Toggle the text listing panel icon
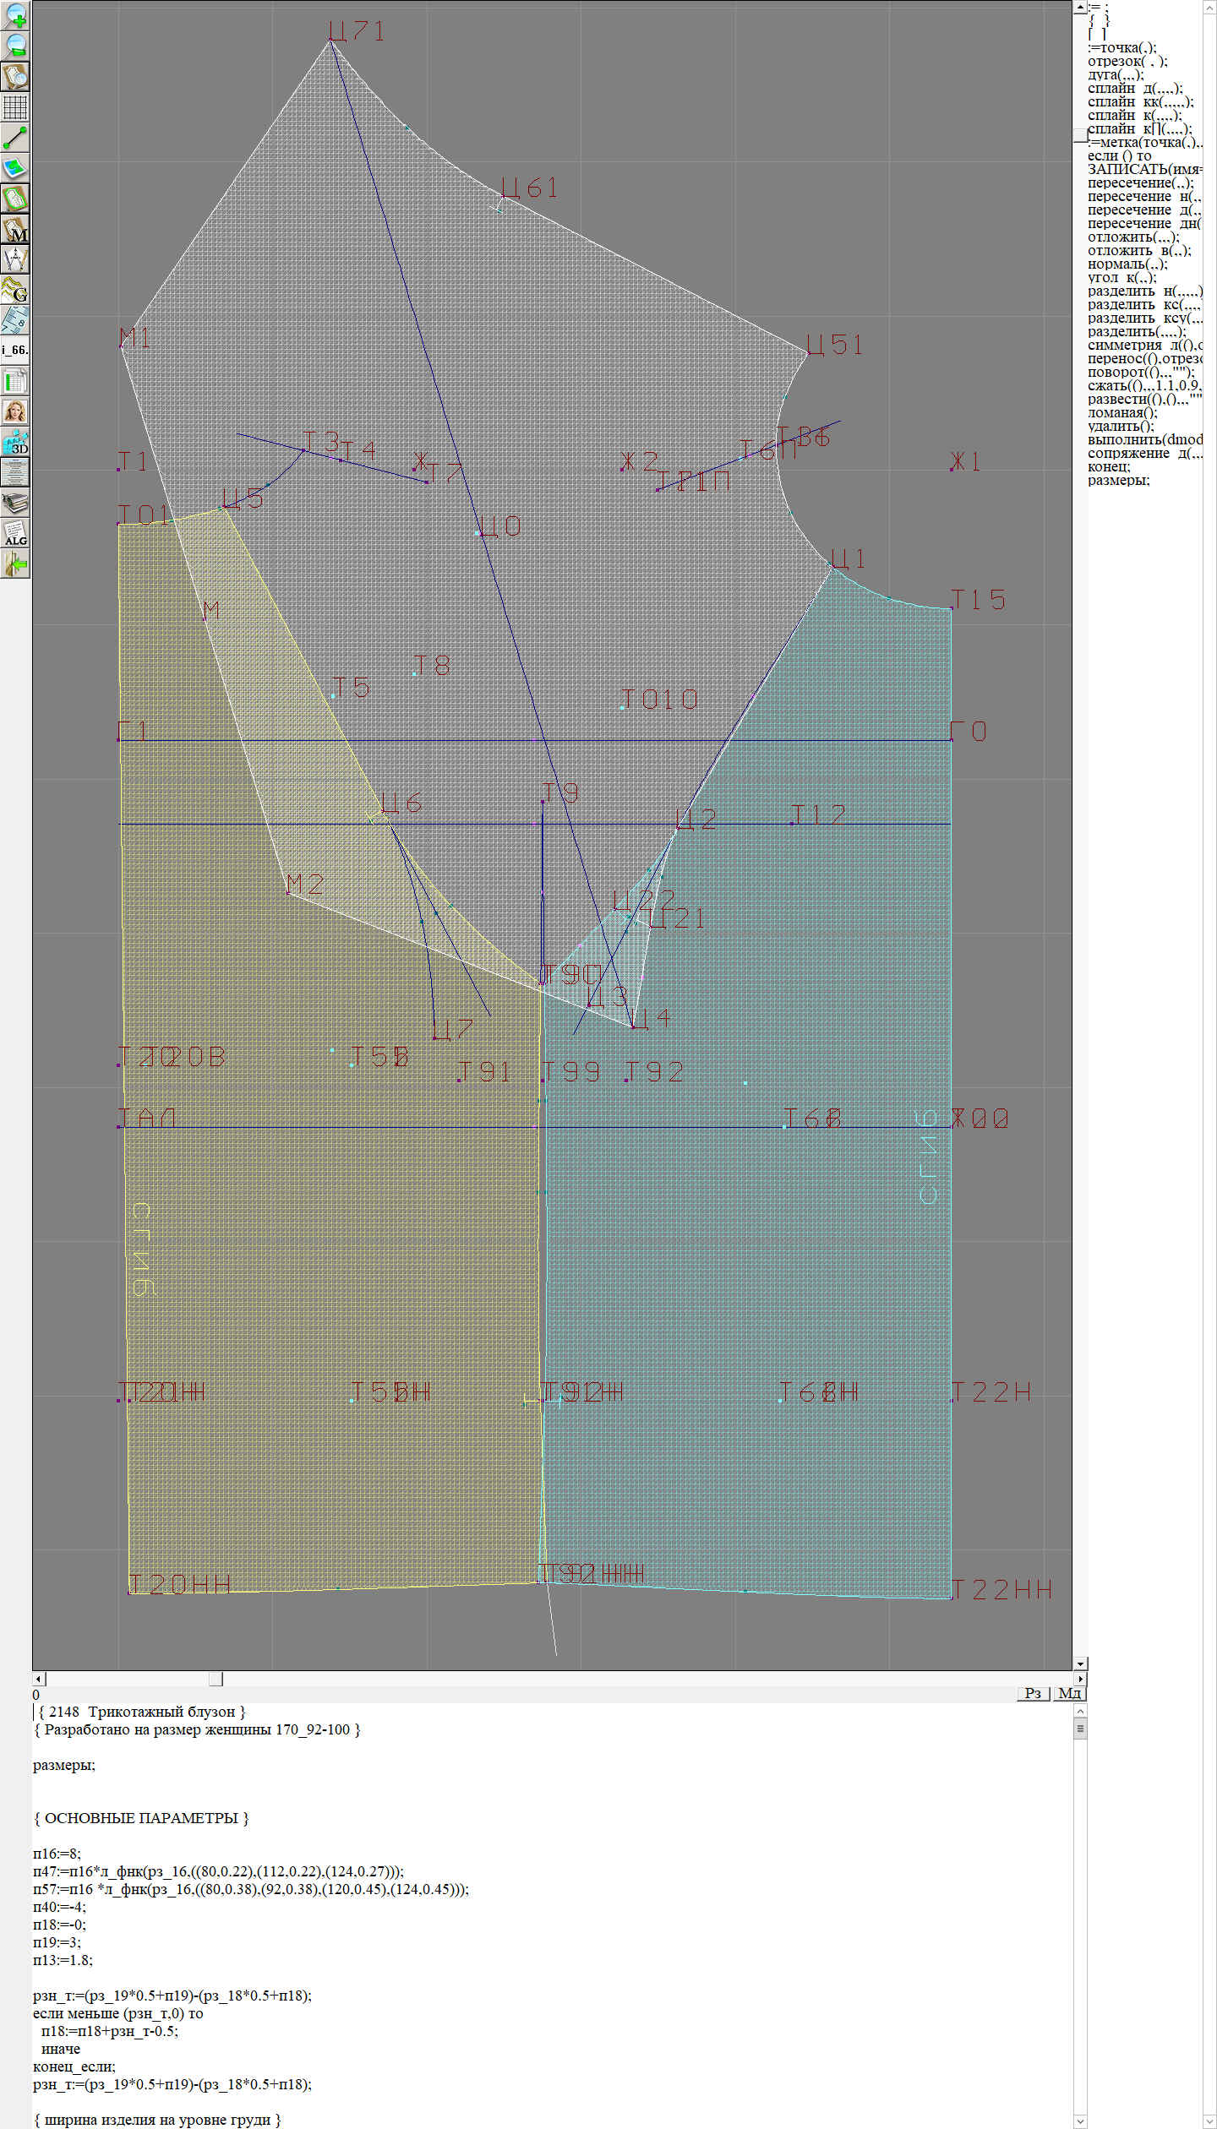The image size is (1217, 2129). tap(15, 472)
